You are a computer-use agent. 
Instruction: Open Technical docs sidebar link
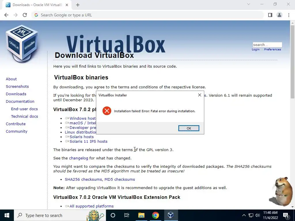(x=24, y=117)
